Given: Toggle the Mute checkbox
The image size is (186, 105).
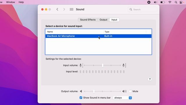Looking at the screenshot, I should pos(130,91).
